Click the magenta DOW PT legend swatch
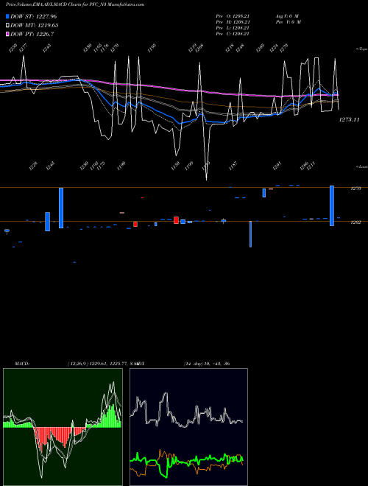Screen dimensions: 368x486 [8, 34]
